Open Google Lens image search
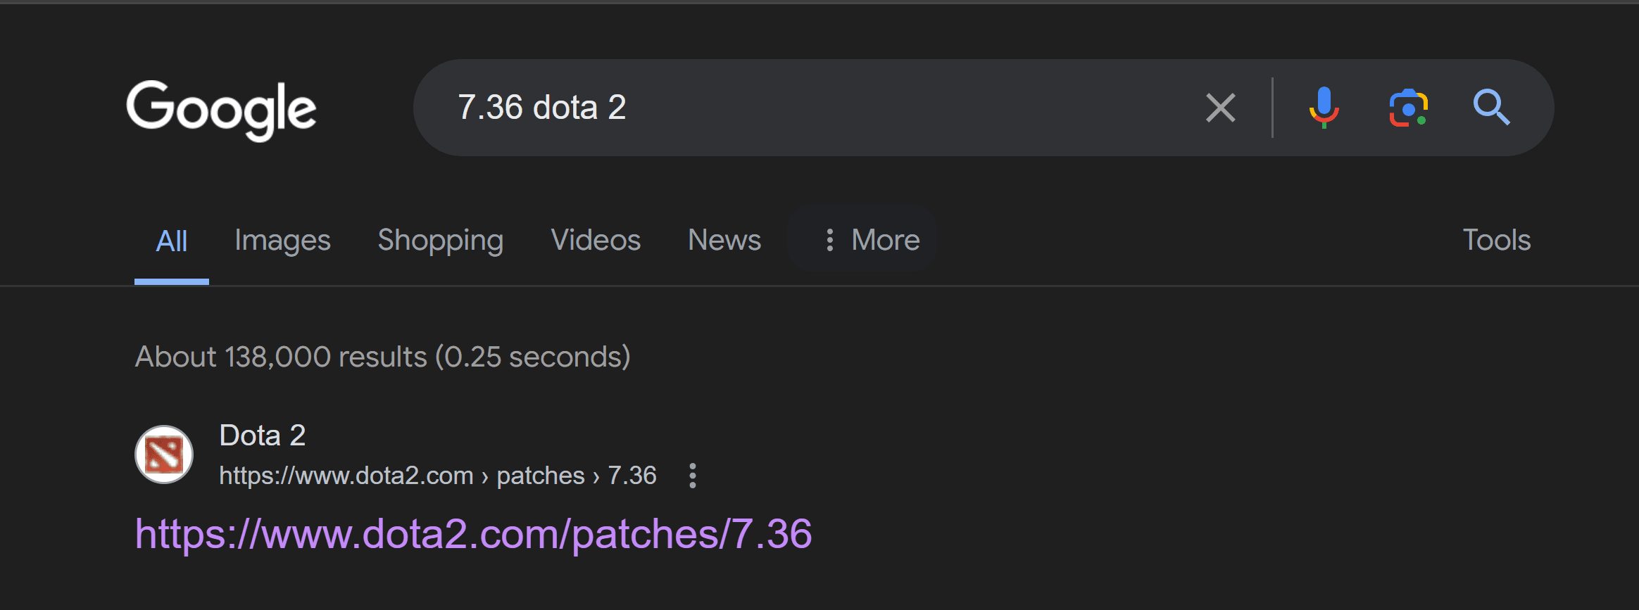This screenshot has height=610, width=1639. [1408, 108]
